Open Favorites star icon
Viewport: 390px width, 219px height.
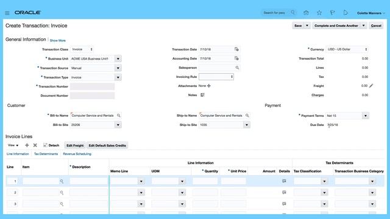319,13
